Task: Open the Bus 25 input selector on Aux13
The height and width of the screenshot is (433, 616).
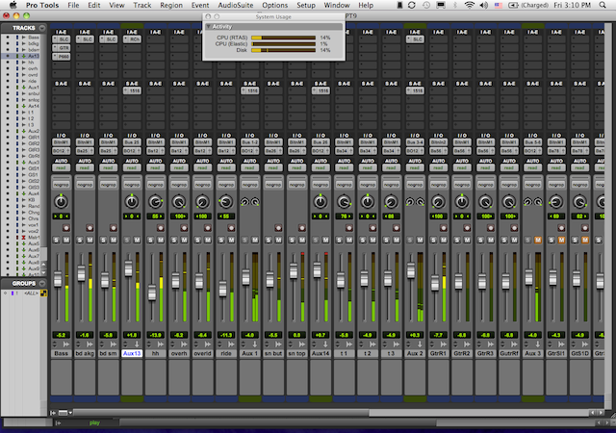Action: [132, 142]
